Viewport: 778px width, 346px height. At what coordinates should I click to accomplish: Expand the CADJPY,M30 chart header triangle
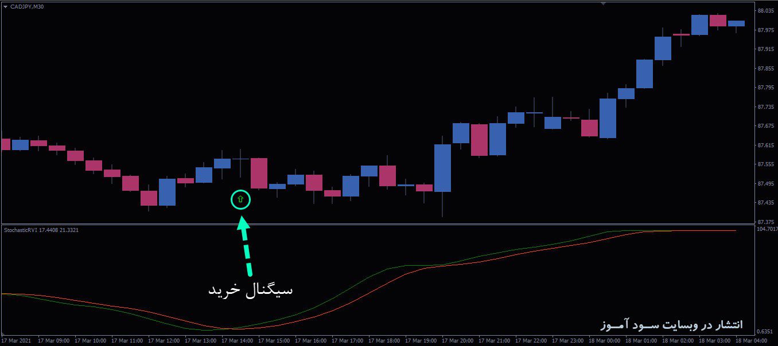click(6, 7)
